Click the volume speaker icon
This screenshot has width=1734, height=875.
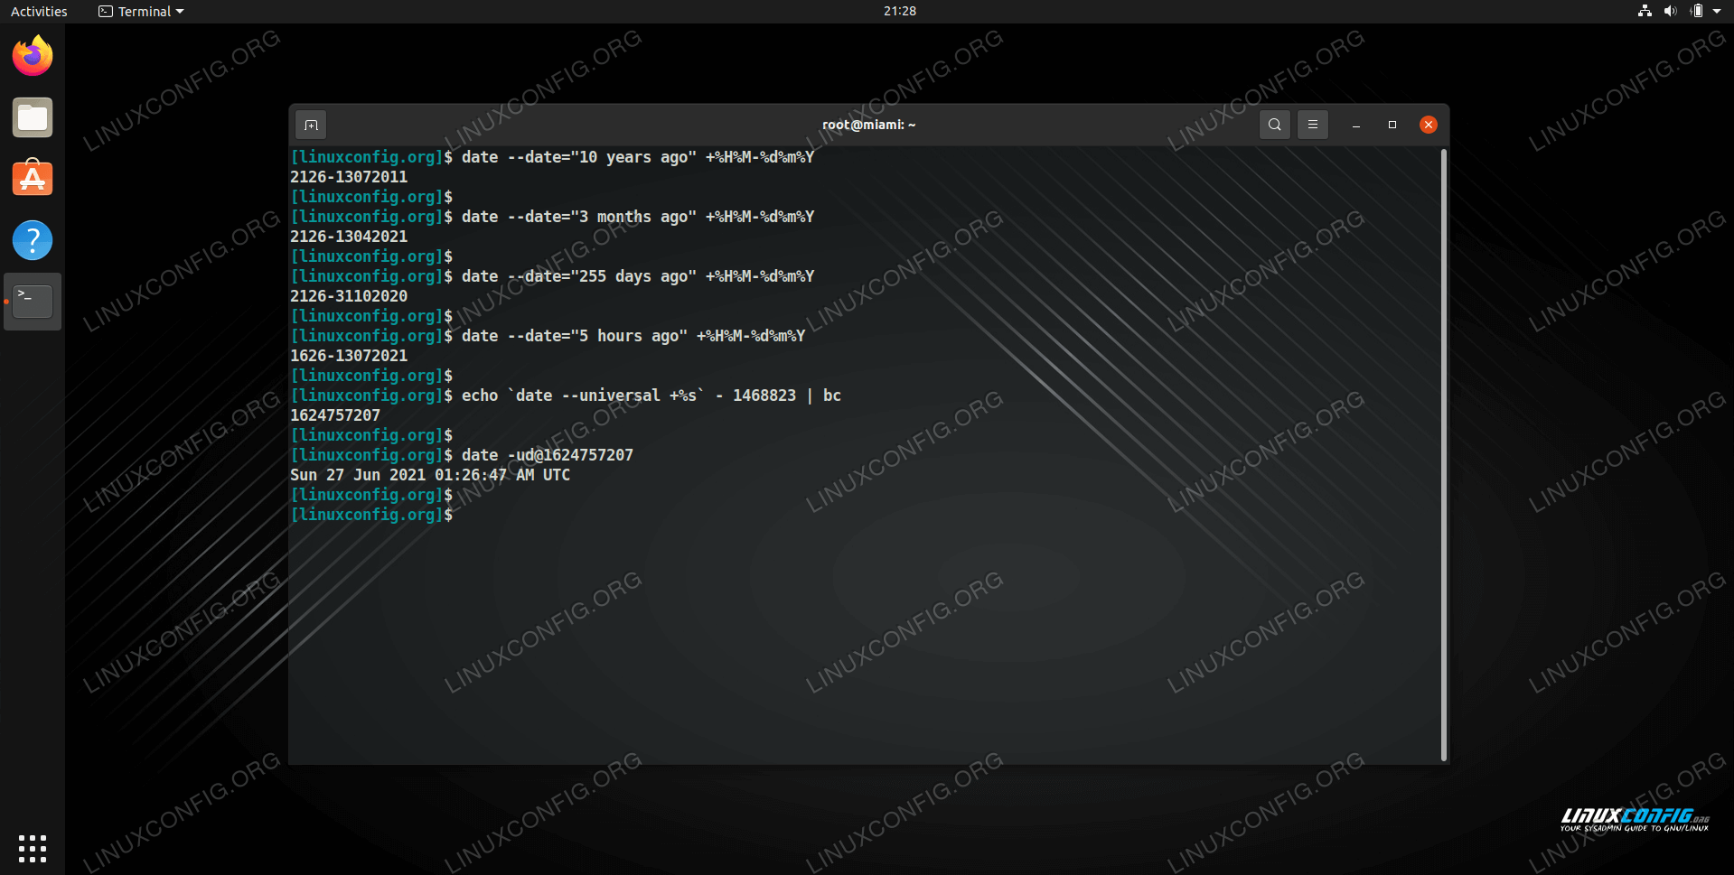tap(1670, 11)
